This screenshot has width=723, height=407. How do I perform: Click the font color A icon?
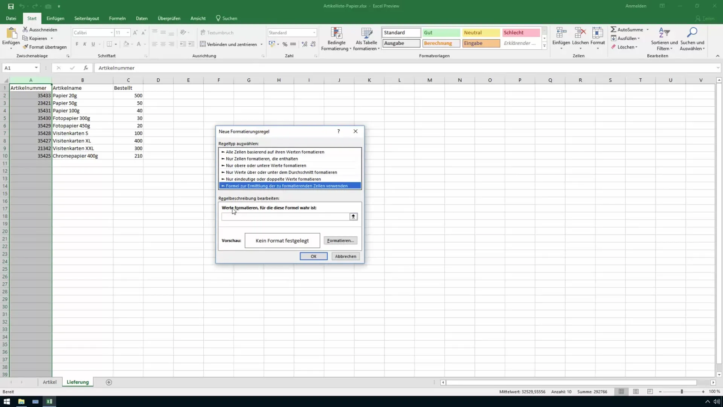[139, 44]
